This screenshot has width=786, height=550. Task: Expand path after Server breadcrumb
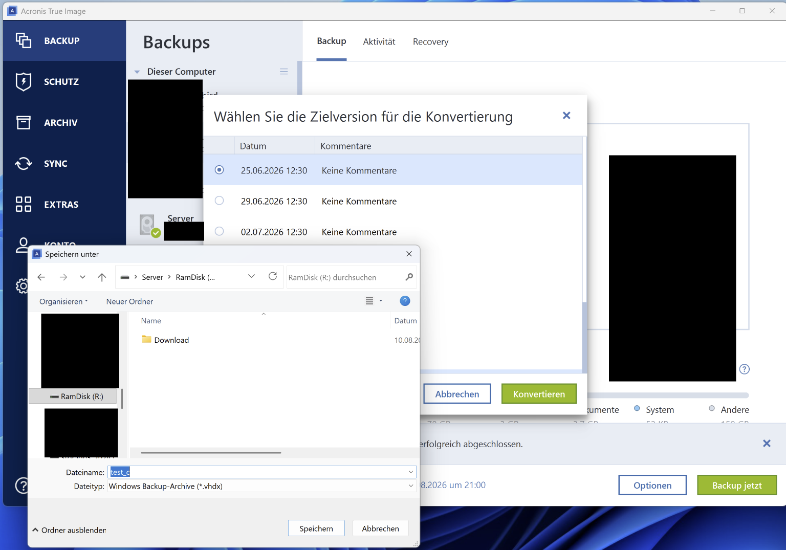pos(169,277)
